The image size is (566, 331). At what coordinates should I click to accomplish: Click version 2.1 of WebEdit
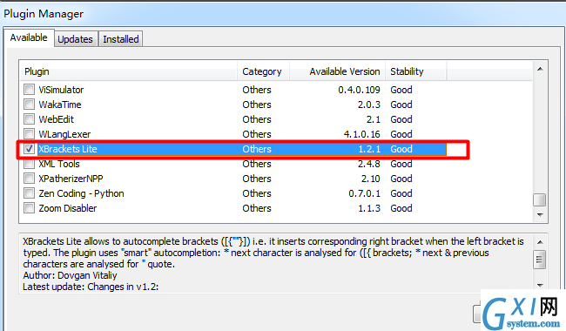click(x=374, y=119)
